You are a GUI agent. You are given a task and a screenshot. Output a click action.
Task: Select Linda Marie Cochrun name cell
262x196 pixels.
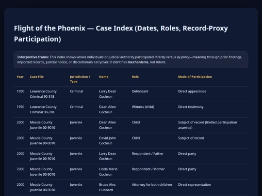pos(108,172)
